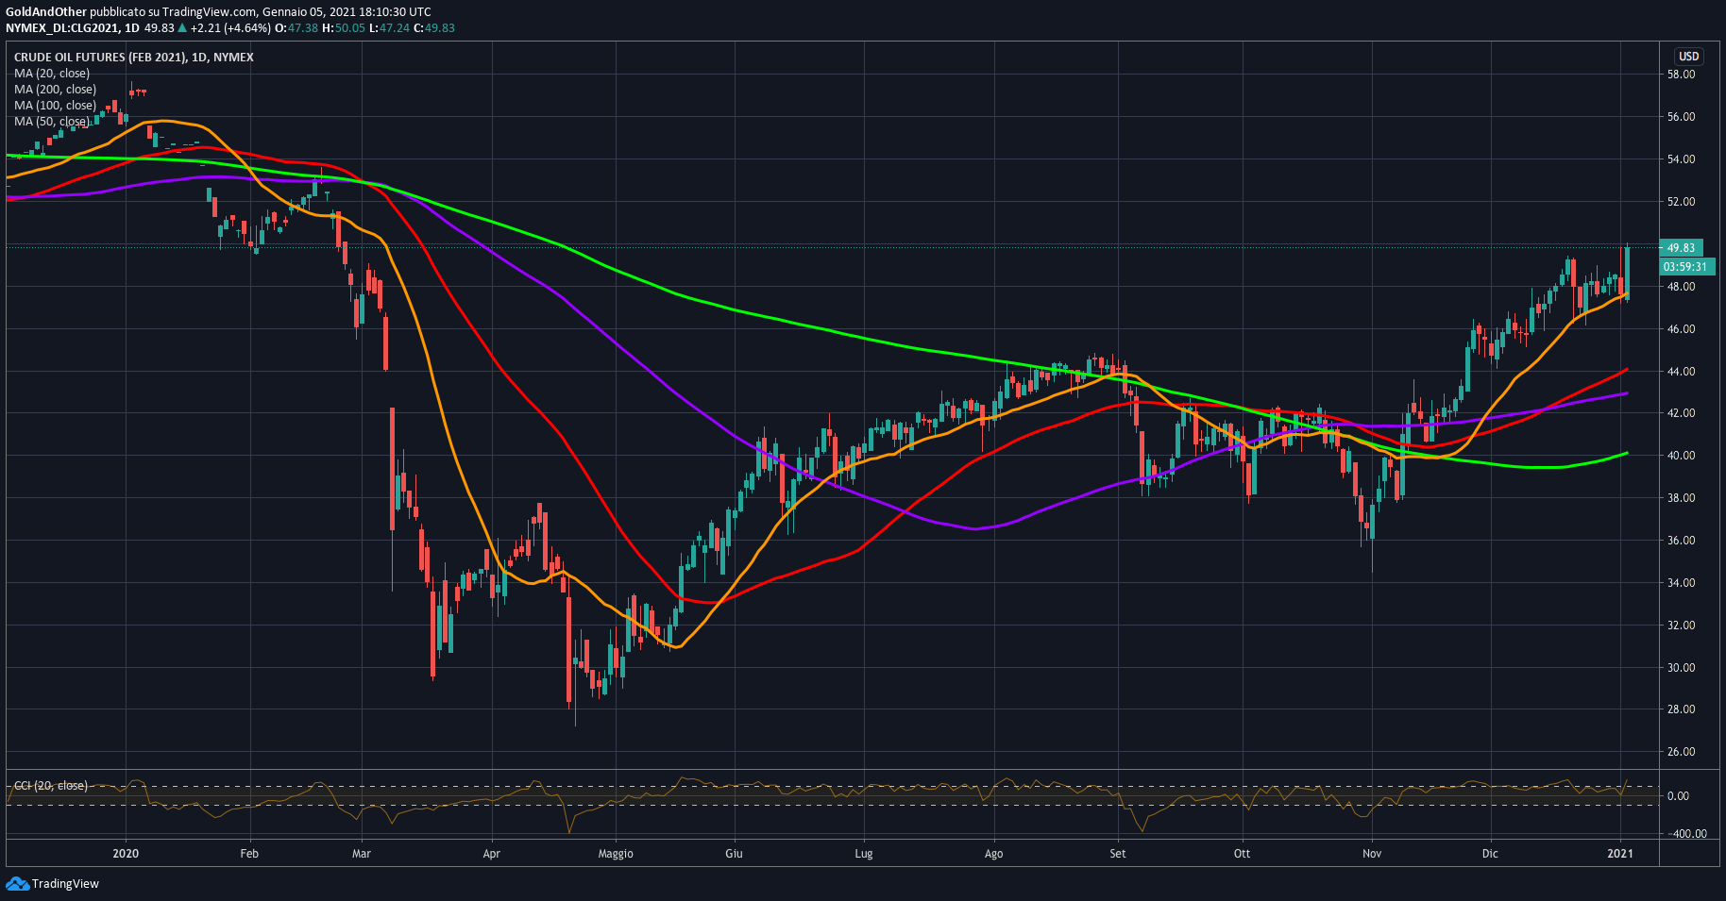The width and height of the screenshot is (1726, 901).
Task: Click the 44.00 price axis label
Action: point(1681,372)
